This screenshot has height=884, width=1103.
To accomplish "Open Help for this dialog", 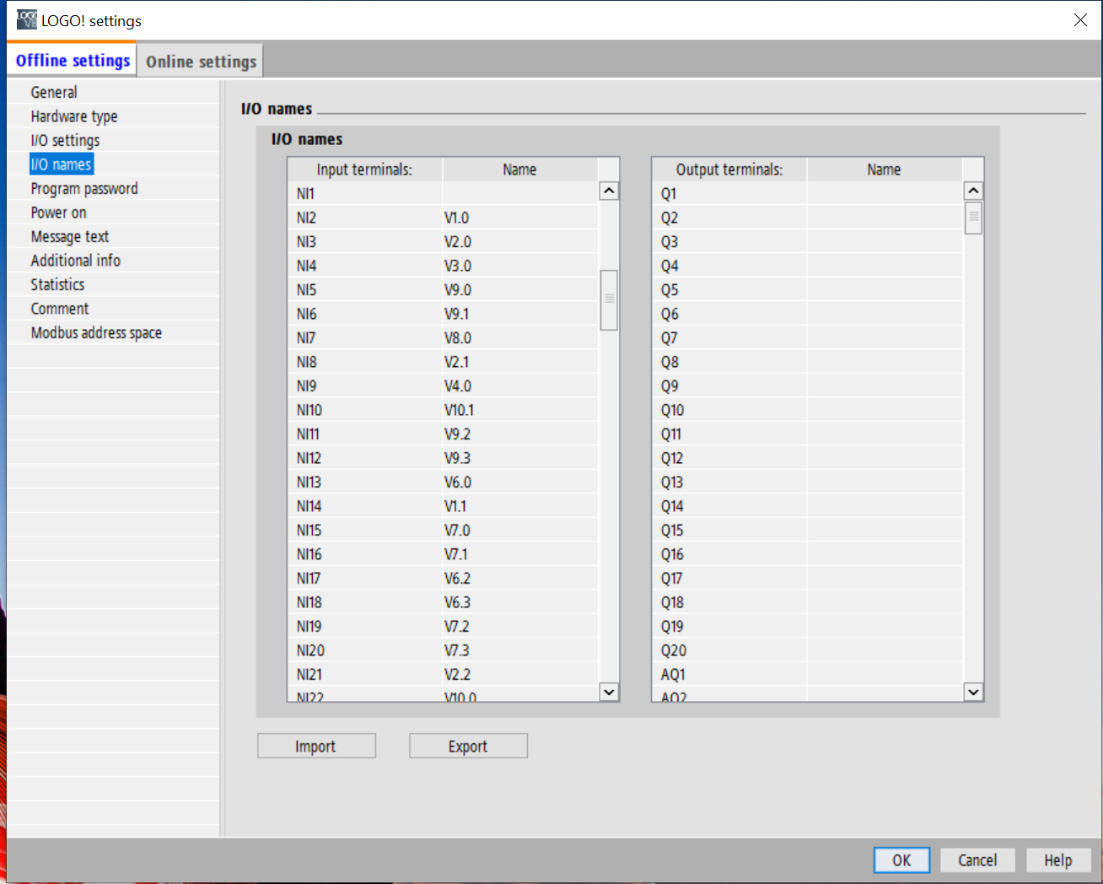I will coord(1057,860).
